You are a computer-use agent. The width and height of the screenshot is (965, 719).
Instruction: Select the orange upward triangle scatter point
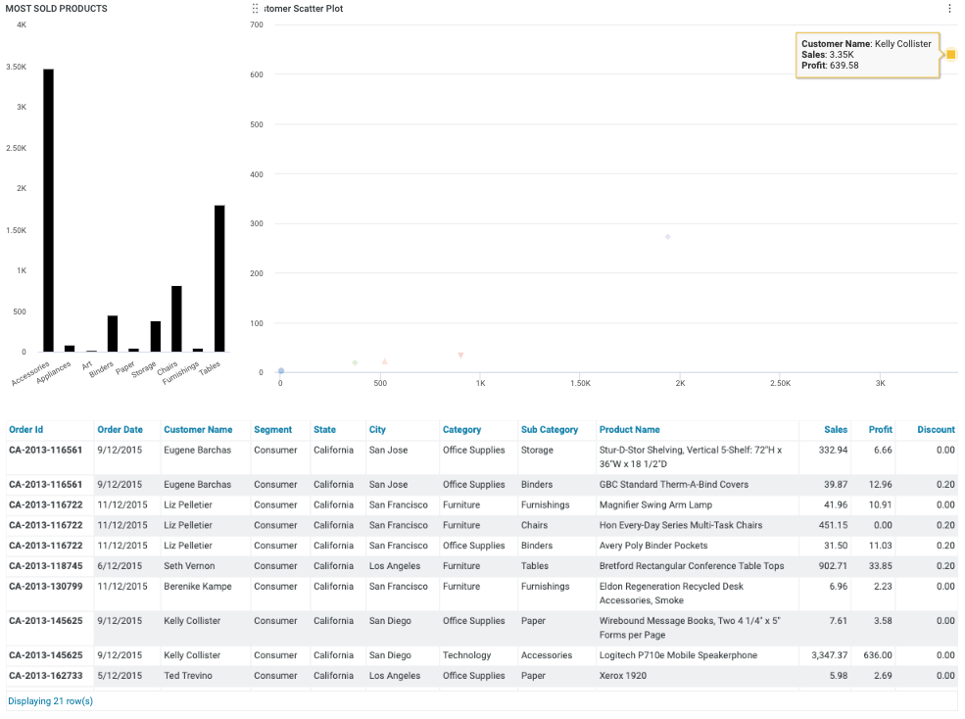384,361
